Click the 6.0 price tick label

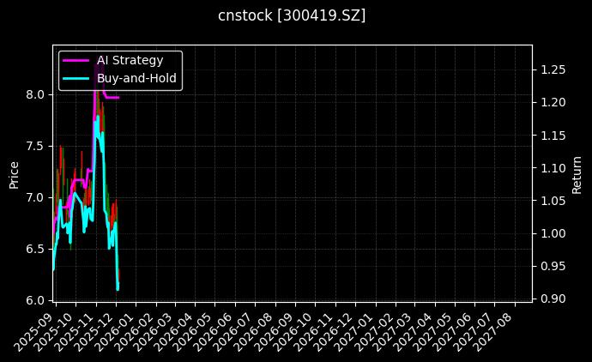pos(35,300)
